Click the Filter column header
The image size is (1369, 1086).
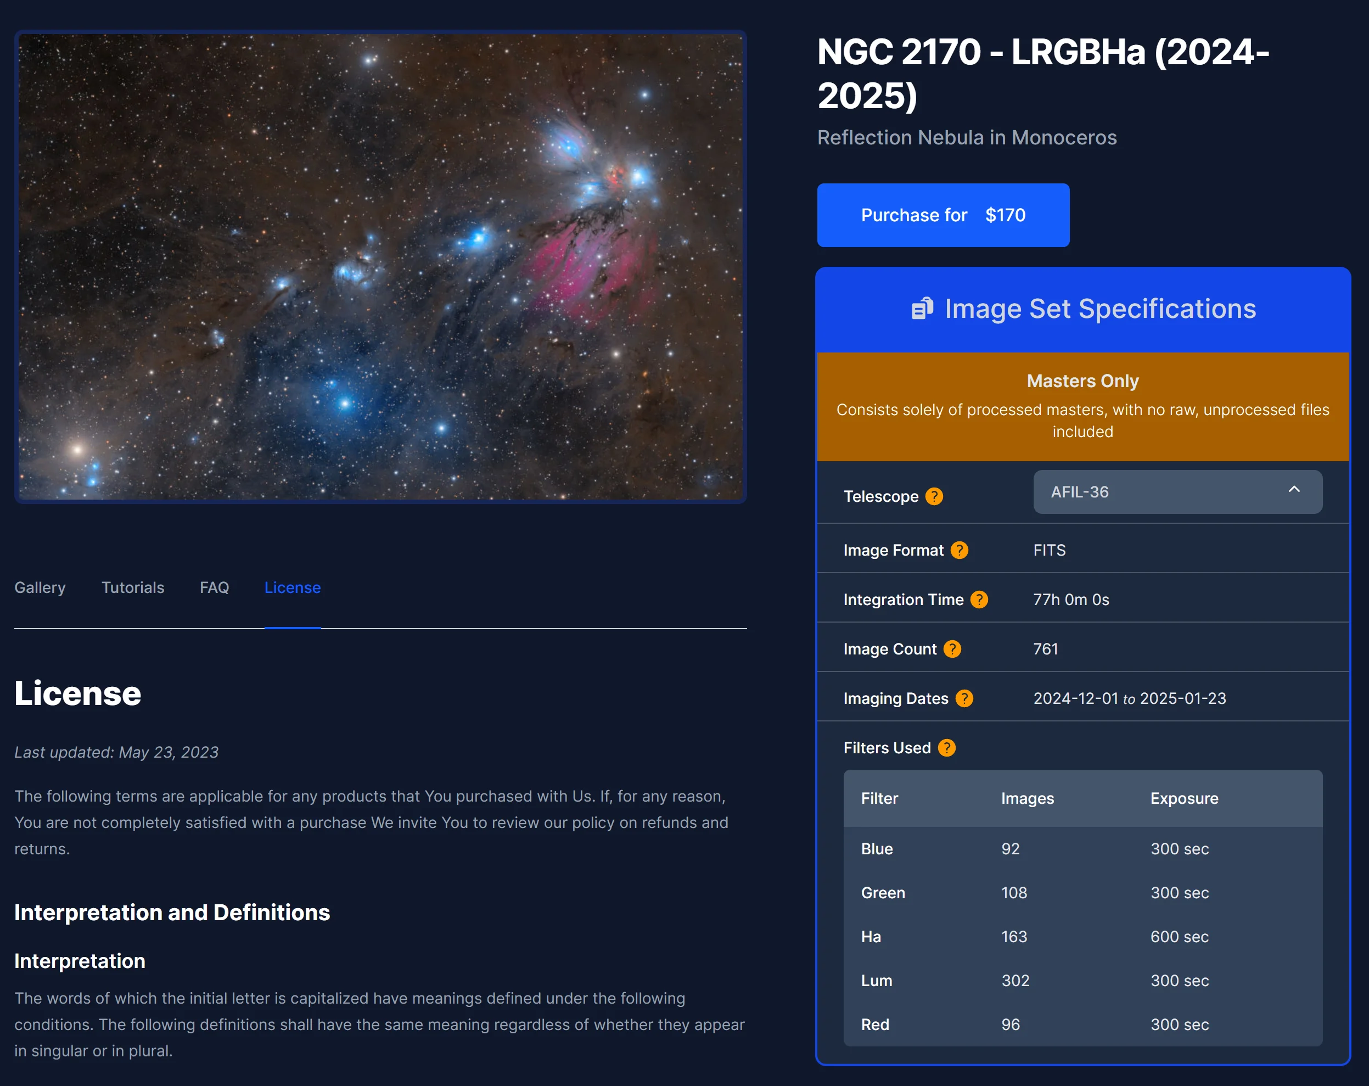click(x=879, y=798)
